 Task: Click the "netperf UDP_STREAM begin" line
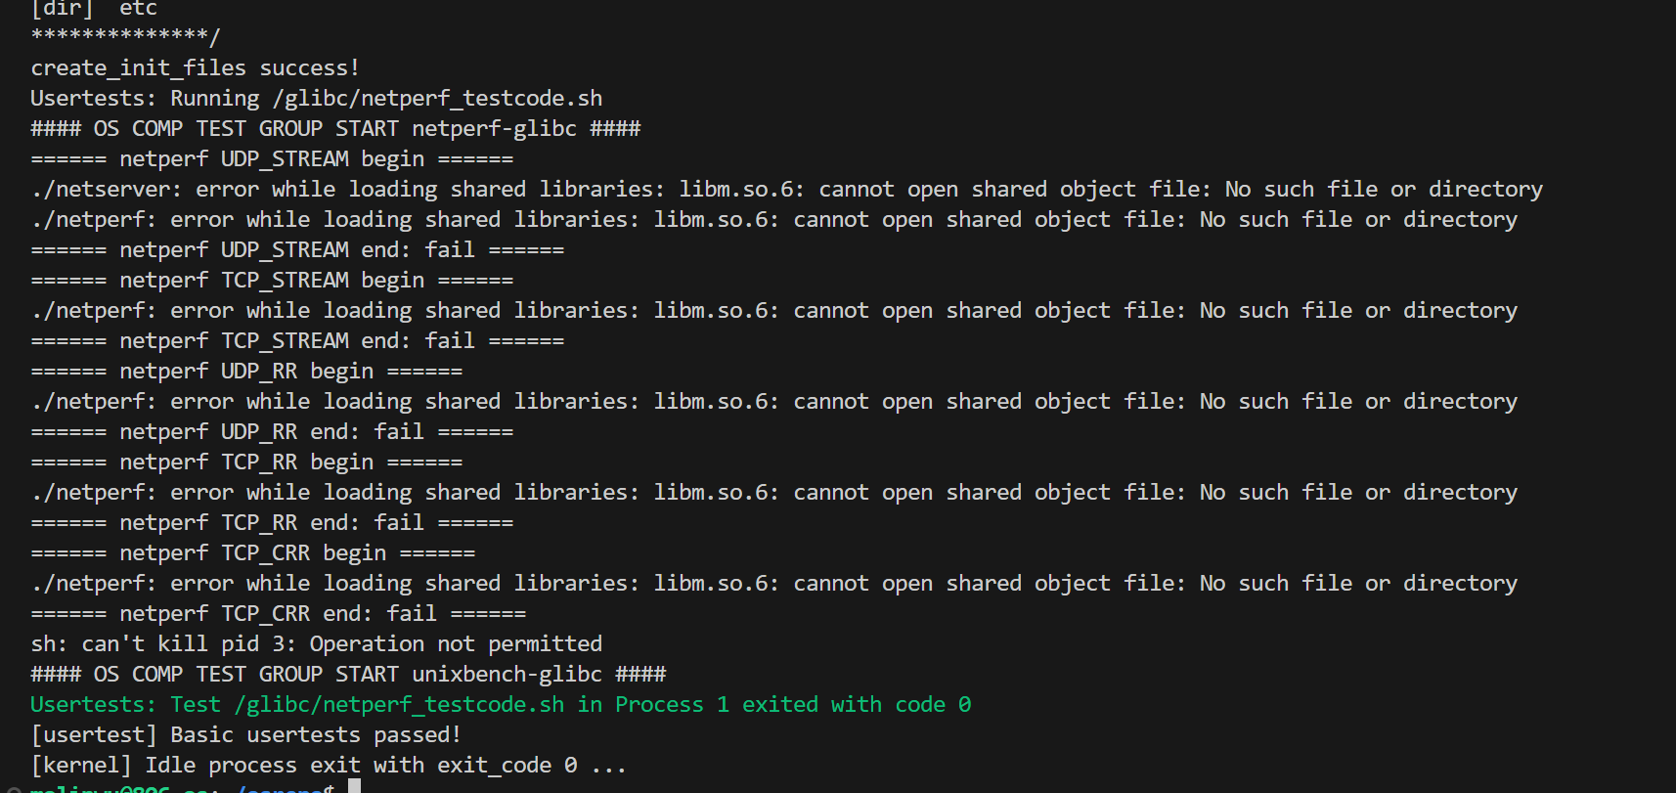point(272,159)
